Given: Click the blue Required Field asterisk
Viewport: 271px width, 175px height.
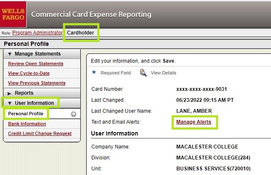Looking at the screenshot, I should pos(94,72).
